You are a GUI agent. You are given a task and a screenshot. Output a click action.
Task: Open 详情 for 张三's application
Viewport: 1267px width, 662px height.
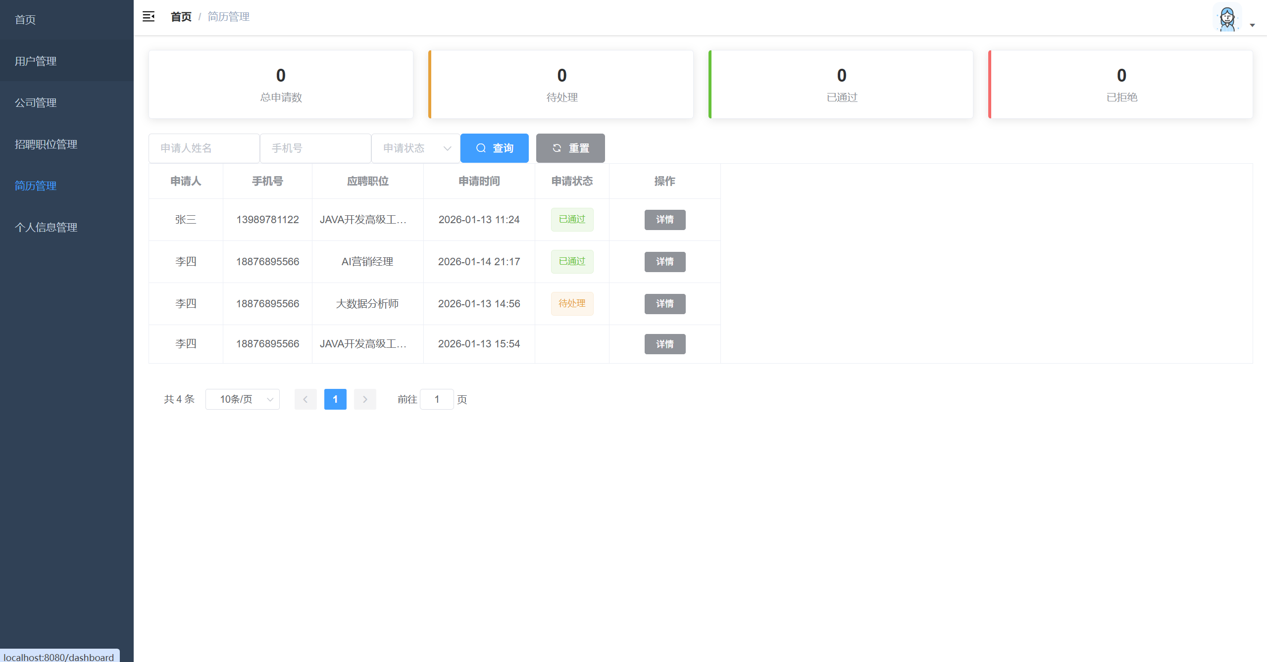[x=664, y=220]
